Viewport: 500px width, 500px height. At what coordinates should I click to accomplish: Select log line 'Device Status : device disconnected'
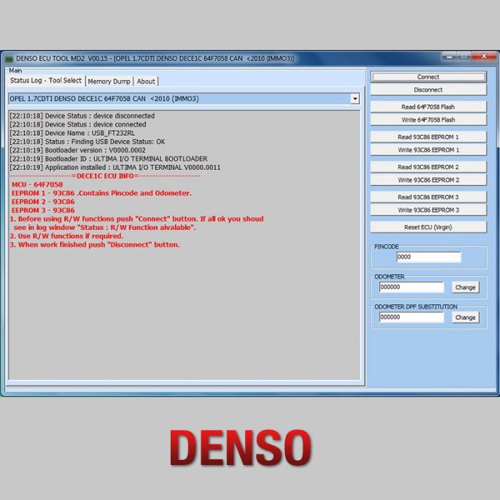pos(82,116)
